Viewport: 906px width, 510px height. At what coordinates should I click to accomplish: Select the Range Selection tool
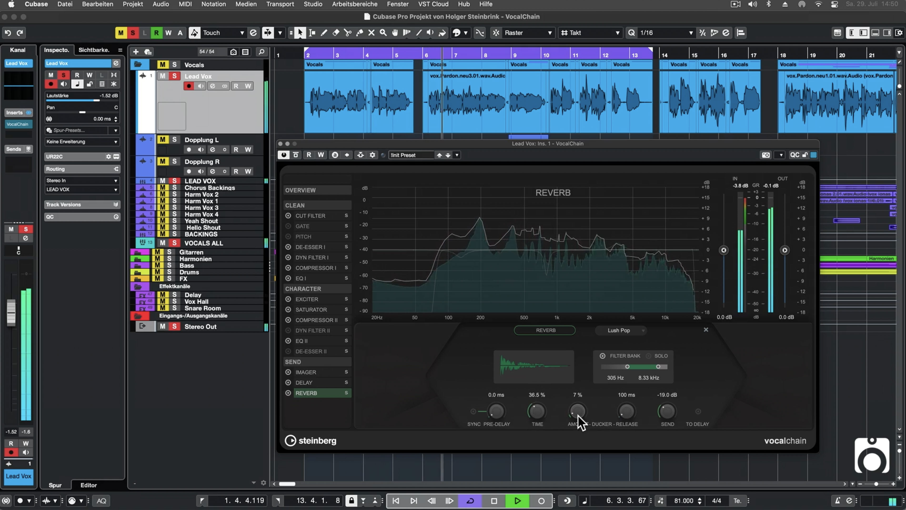(x=312, y=33)
